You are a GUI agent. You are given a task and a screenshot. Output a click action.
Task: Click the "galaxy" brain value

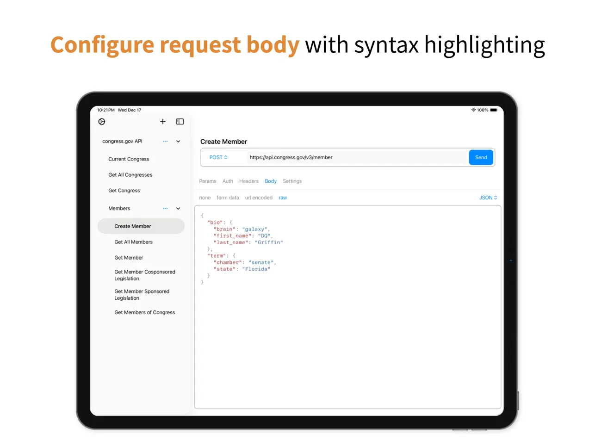(x=255, y=229)
